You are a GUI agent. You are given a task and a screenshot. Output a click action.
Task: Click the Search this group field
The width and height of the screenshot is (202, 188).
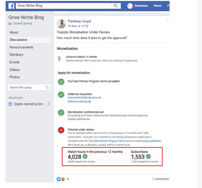tap(29, 87)
